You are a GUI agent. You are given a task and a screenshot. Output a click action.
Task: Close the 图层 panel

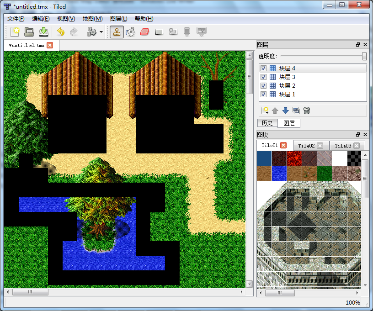(365, 45)
